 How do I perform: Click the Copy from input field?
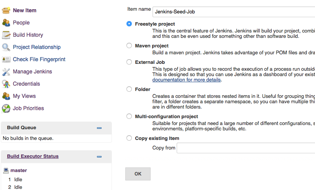pos(246,148)
